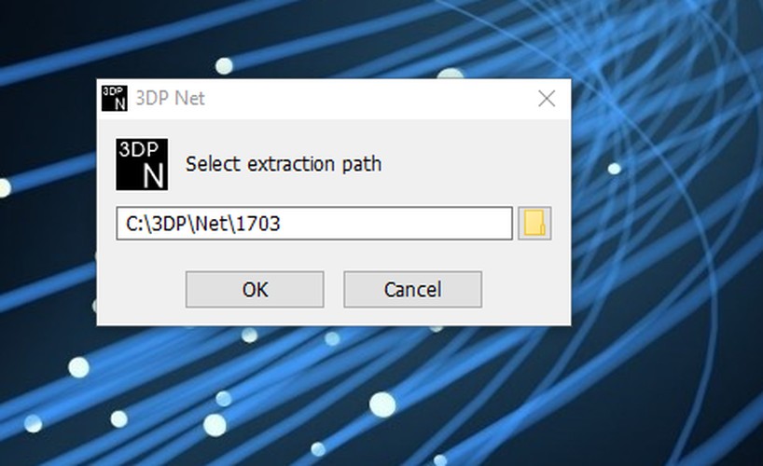The image size is (763, 466).
Task: Click the 3DP Net title text
Action: pos(171,98)
